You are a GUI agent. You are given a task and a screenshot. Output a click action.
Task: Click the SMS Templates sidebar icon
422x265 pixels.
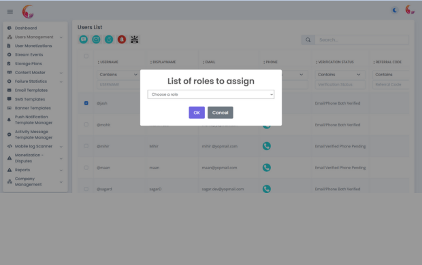9,99
